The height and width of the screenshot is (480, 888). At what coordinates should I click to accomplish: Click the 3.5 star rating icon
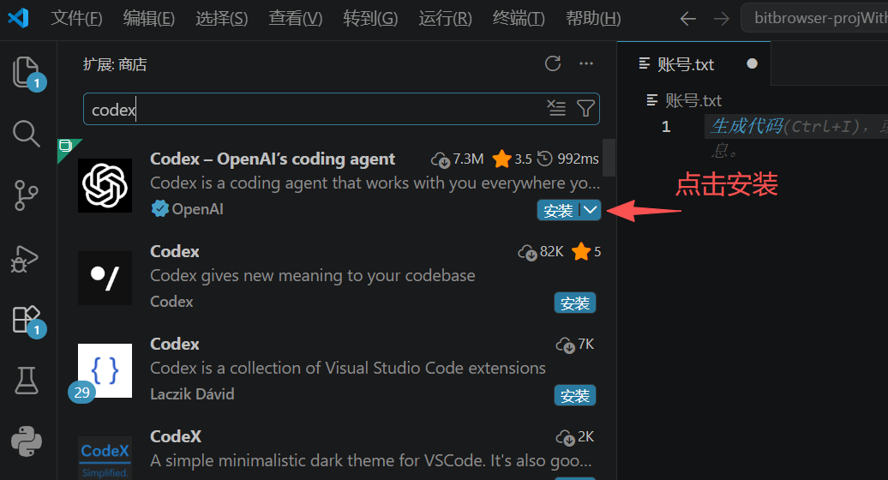coord(501,159)
